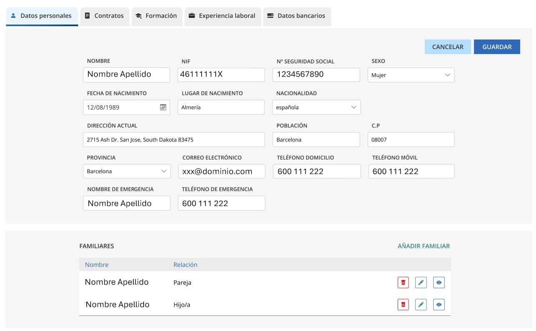The height and width of the screenshot is (331, 536).
Task: Delete the Hijo/a family member row
Action: (x=403, y=305)
